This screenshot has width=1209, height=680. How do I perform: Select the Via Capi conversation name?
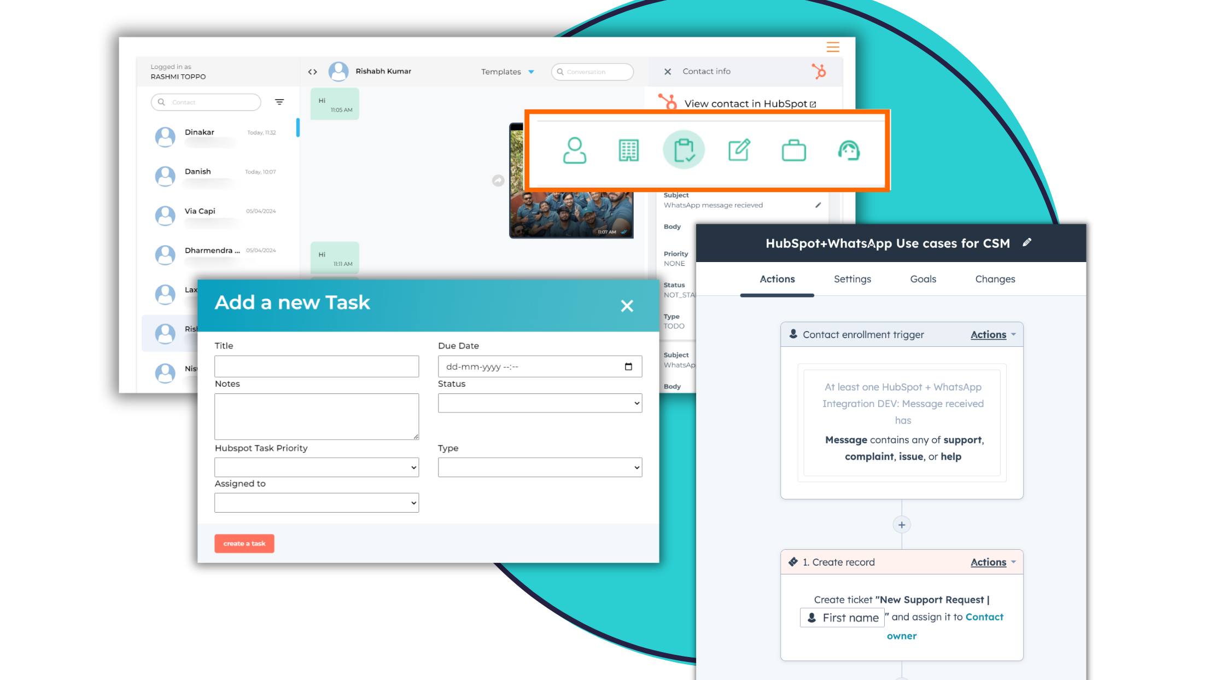coord(200,211)
